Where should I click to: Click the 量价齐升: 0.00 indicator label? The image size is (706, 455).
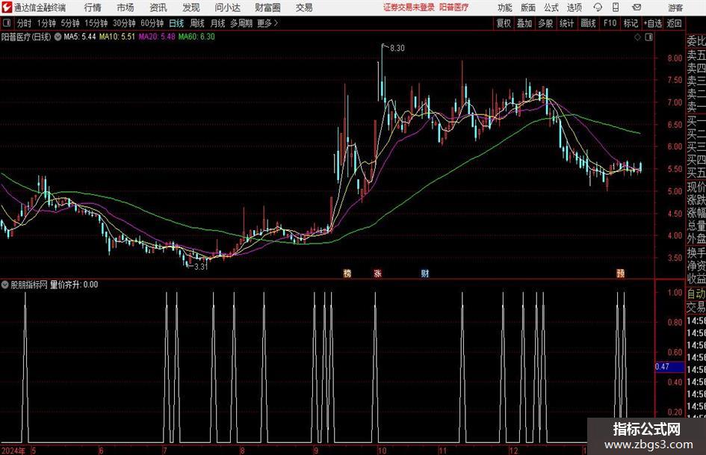tap(74, 285)
